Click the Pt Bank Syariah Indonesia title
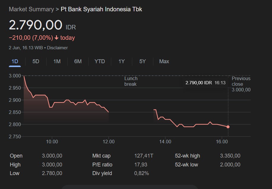 coord(101,9)
